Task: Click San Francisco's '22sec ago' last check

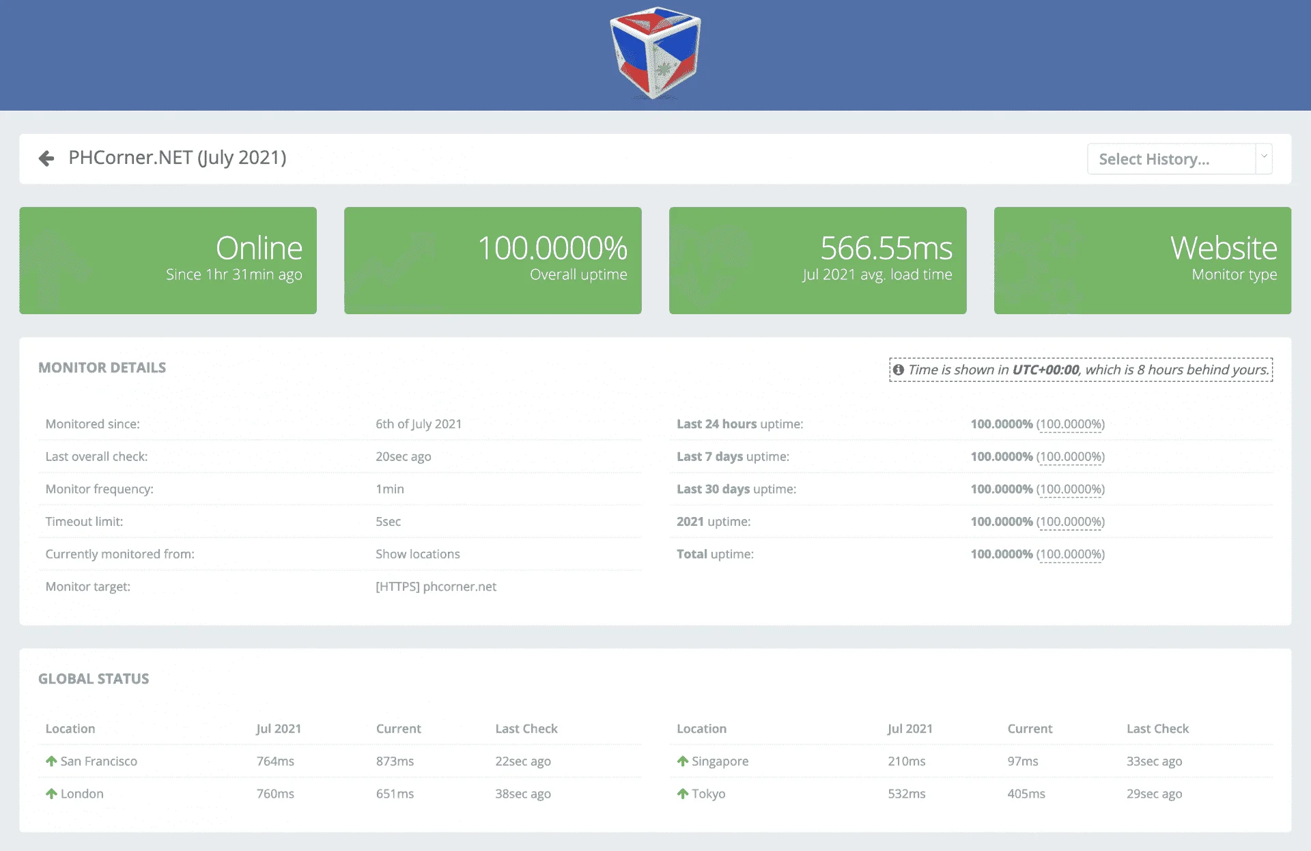Action: [523, 761]
